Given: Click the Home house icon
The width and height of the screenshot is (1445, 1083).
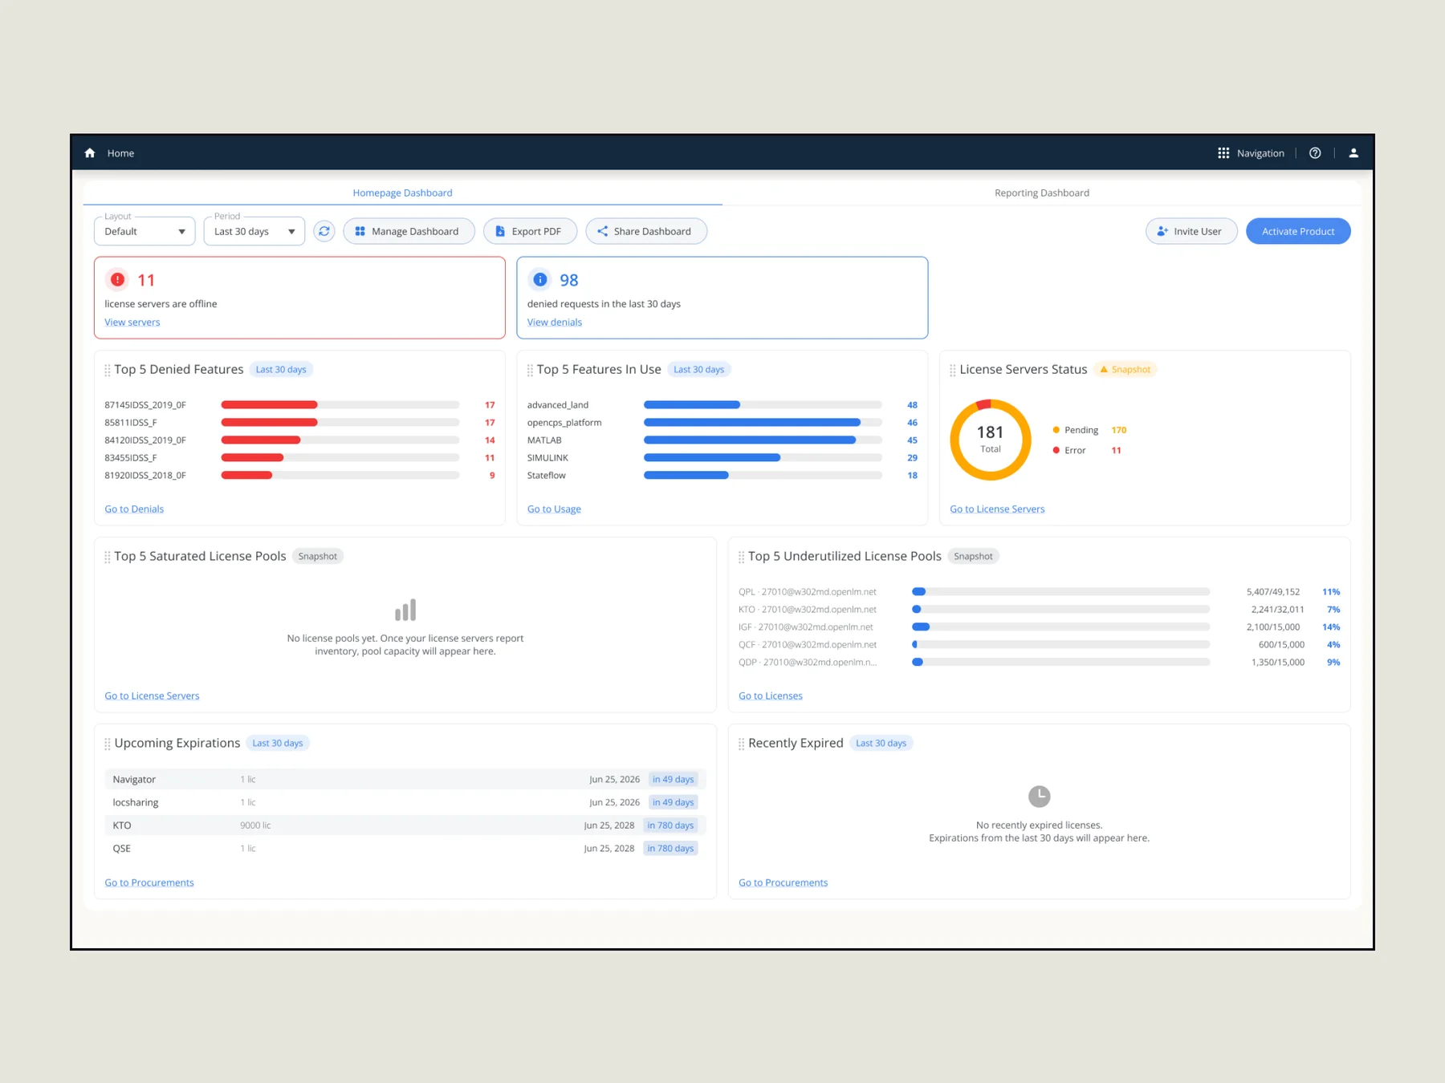Looking at the screenshot, I should point(90,153).
